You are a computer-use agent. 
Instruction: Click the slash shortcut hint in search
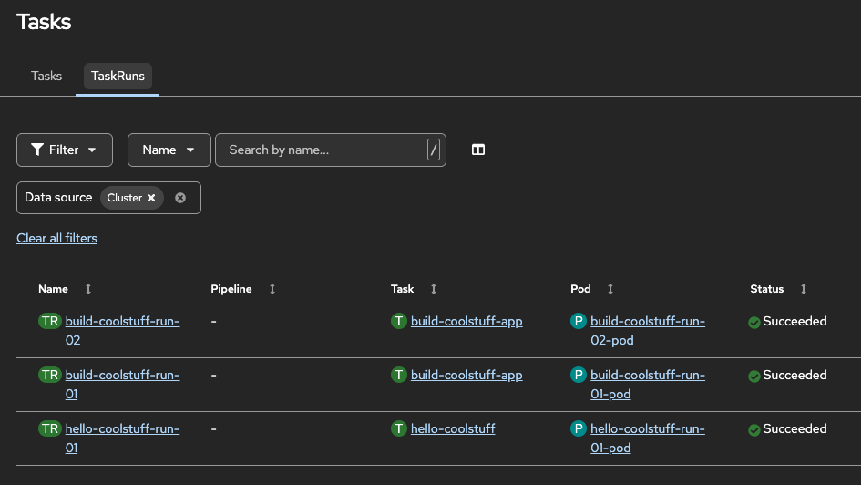click(x=434, y=150)
